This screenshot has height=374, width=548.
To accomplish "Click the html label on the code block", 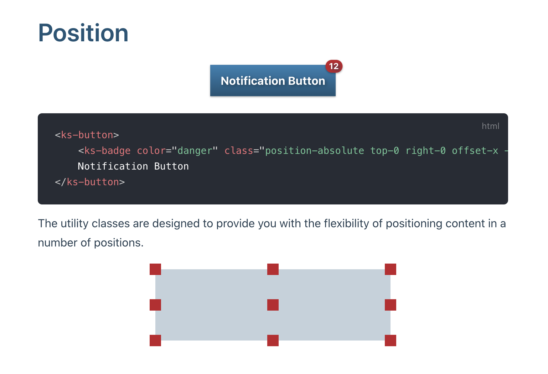I will (x=490, y=126).
